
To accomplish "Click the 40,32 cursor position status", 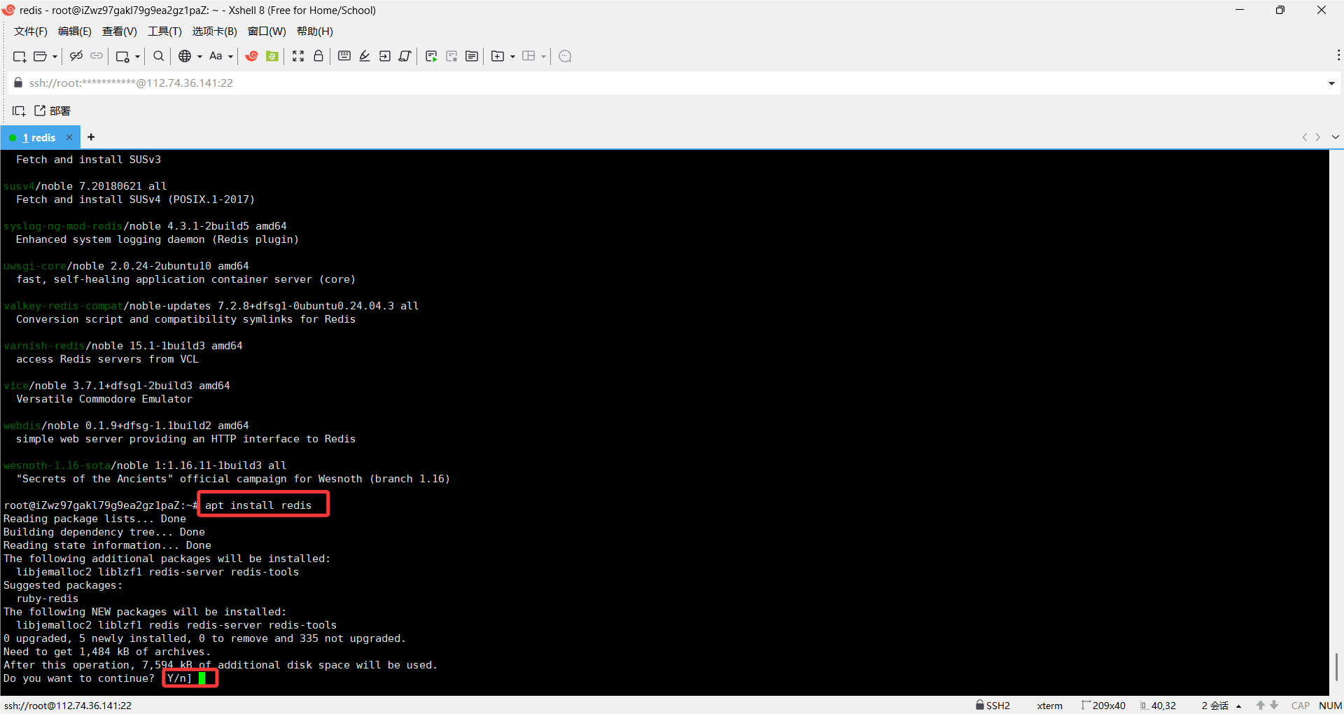I will [1158, 706].
